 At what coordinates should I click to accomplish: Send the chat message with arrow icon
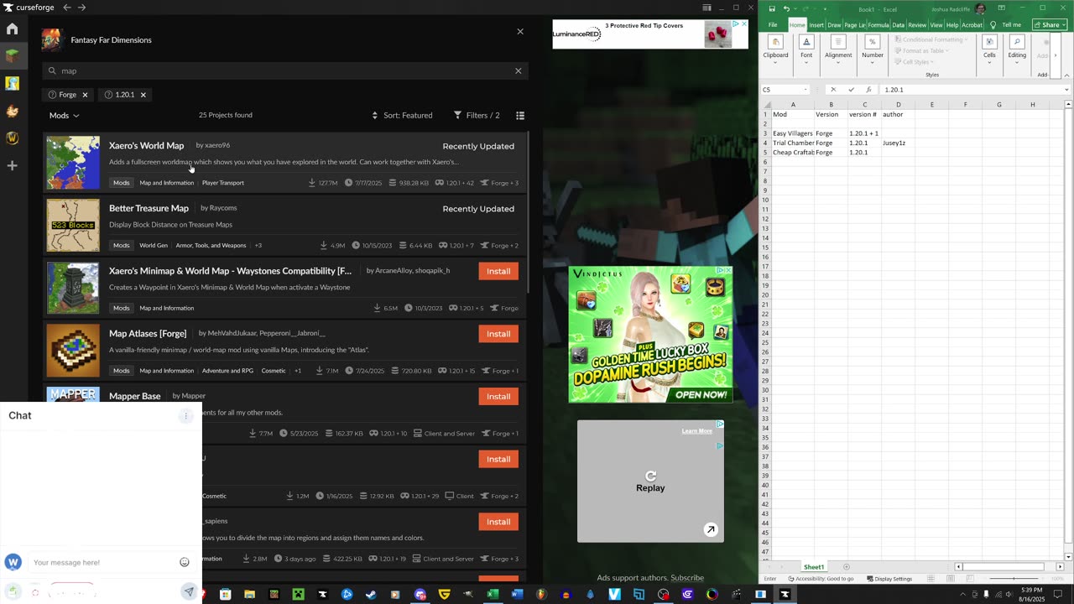point(189,591)
